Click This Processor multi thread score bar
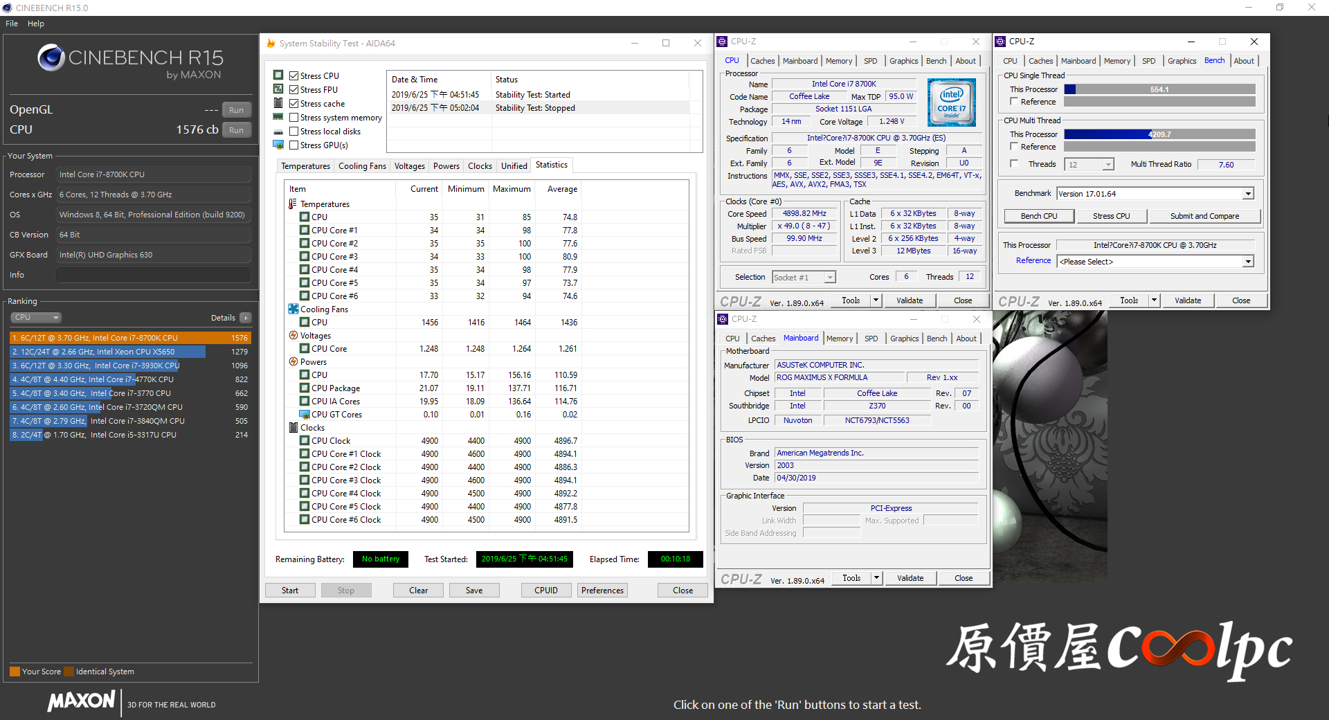Viewport: 1329px width, 720px height. click(x=1159, y=134)
